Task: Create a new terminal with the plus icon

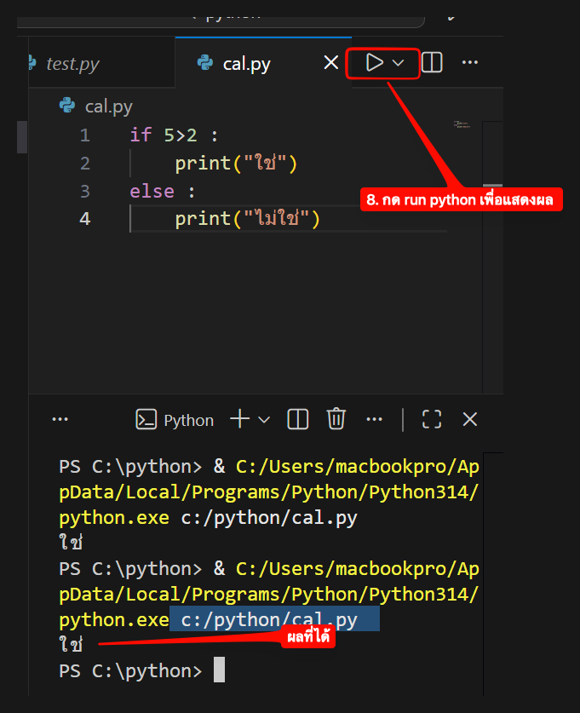Action: pos(240,419)
